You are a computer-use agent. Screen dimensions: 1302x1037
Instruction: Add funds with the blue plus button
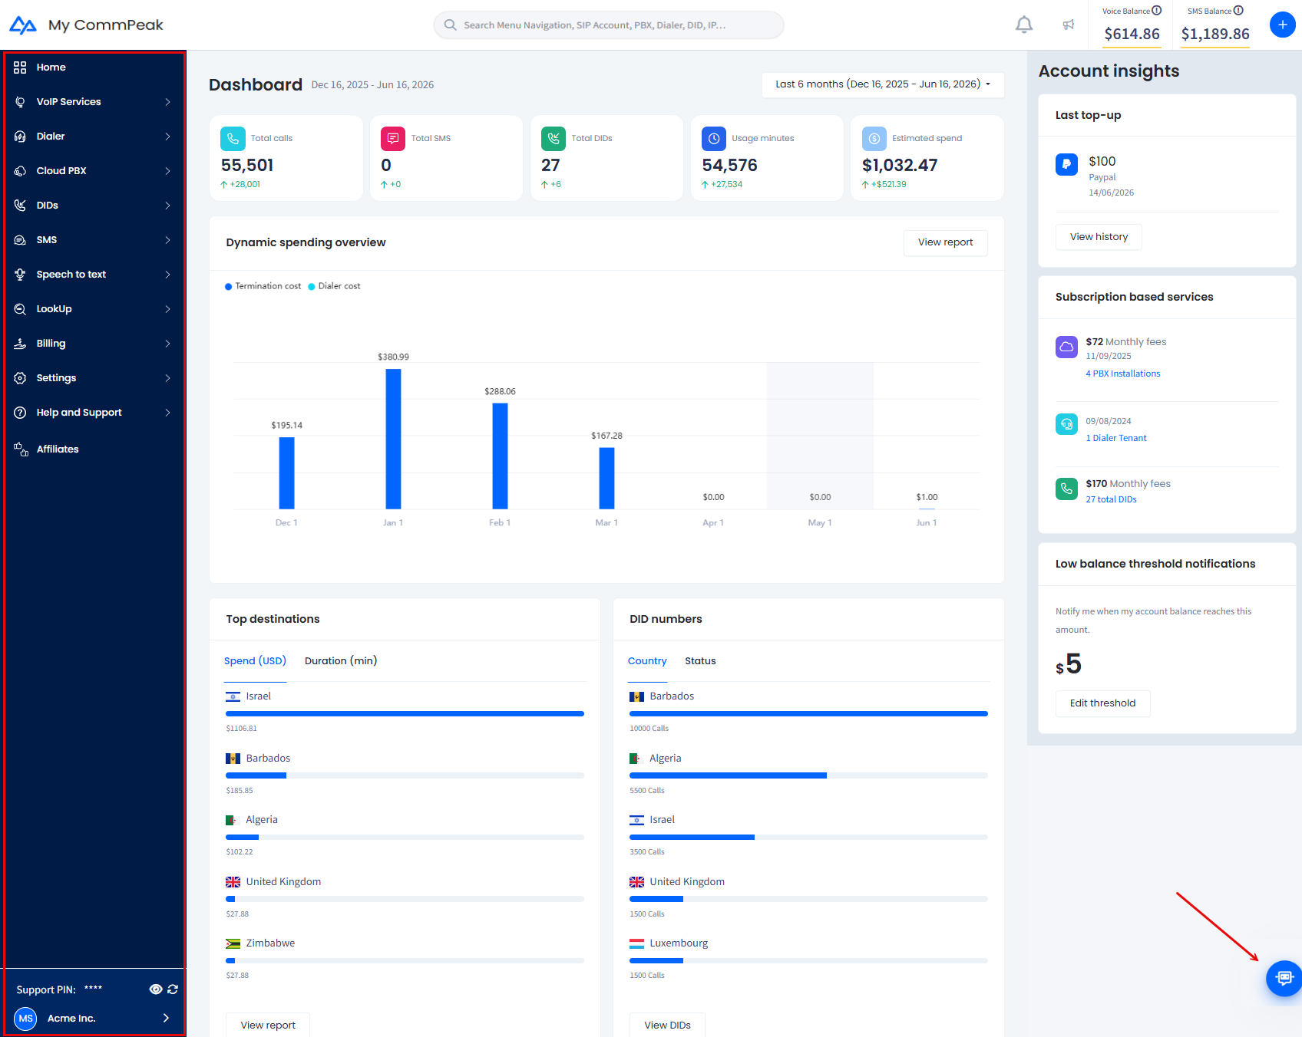[1282, 25]
